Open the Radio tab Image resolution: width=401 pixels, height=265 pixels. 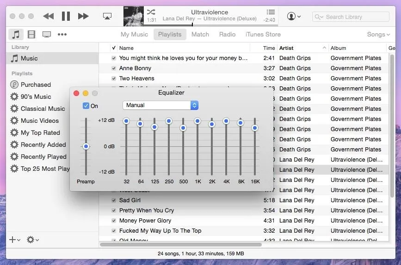[x=228, y=34]
